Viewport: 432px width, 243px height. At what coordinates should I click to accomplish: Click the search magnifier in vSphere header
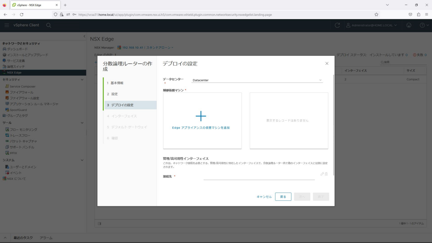click(x=49, y=25)
